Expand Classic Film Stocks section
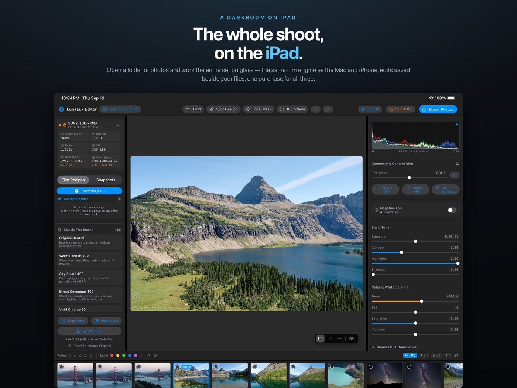The width and height of the screenshot is (517, 388). pos(89,230)
